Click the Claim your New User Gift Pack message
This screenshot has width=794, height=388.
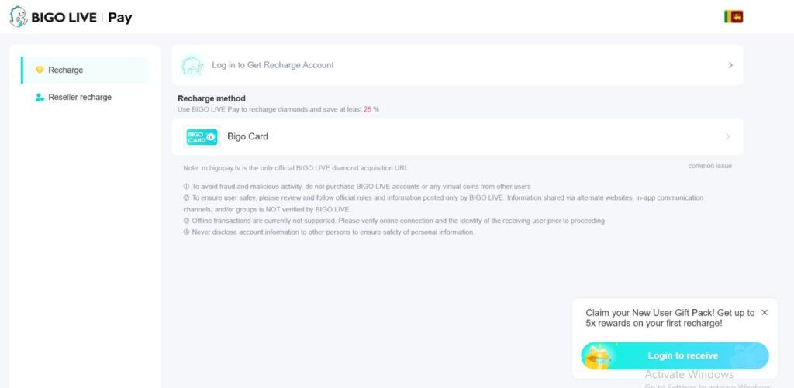[x=670, y=318]
